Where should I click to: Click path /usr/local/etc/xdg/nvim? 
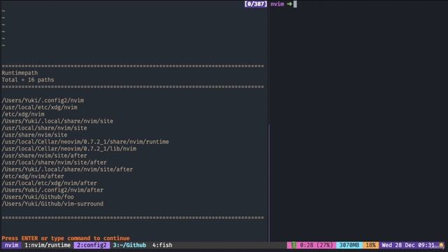(39, 107)
